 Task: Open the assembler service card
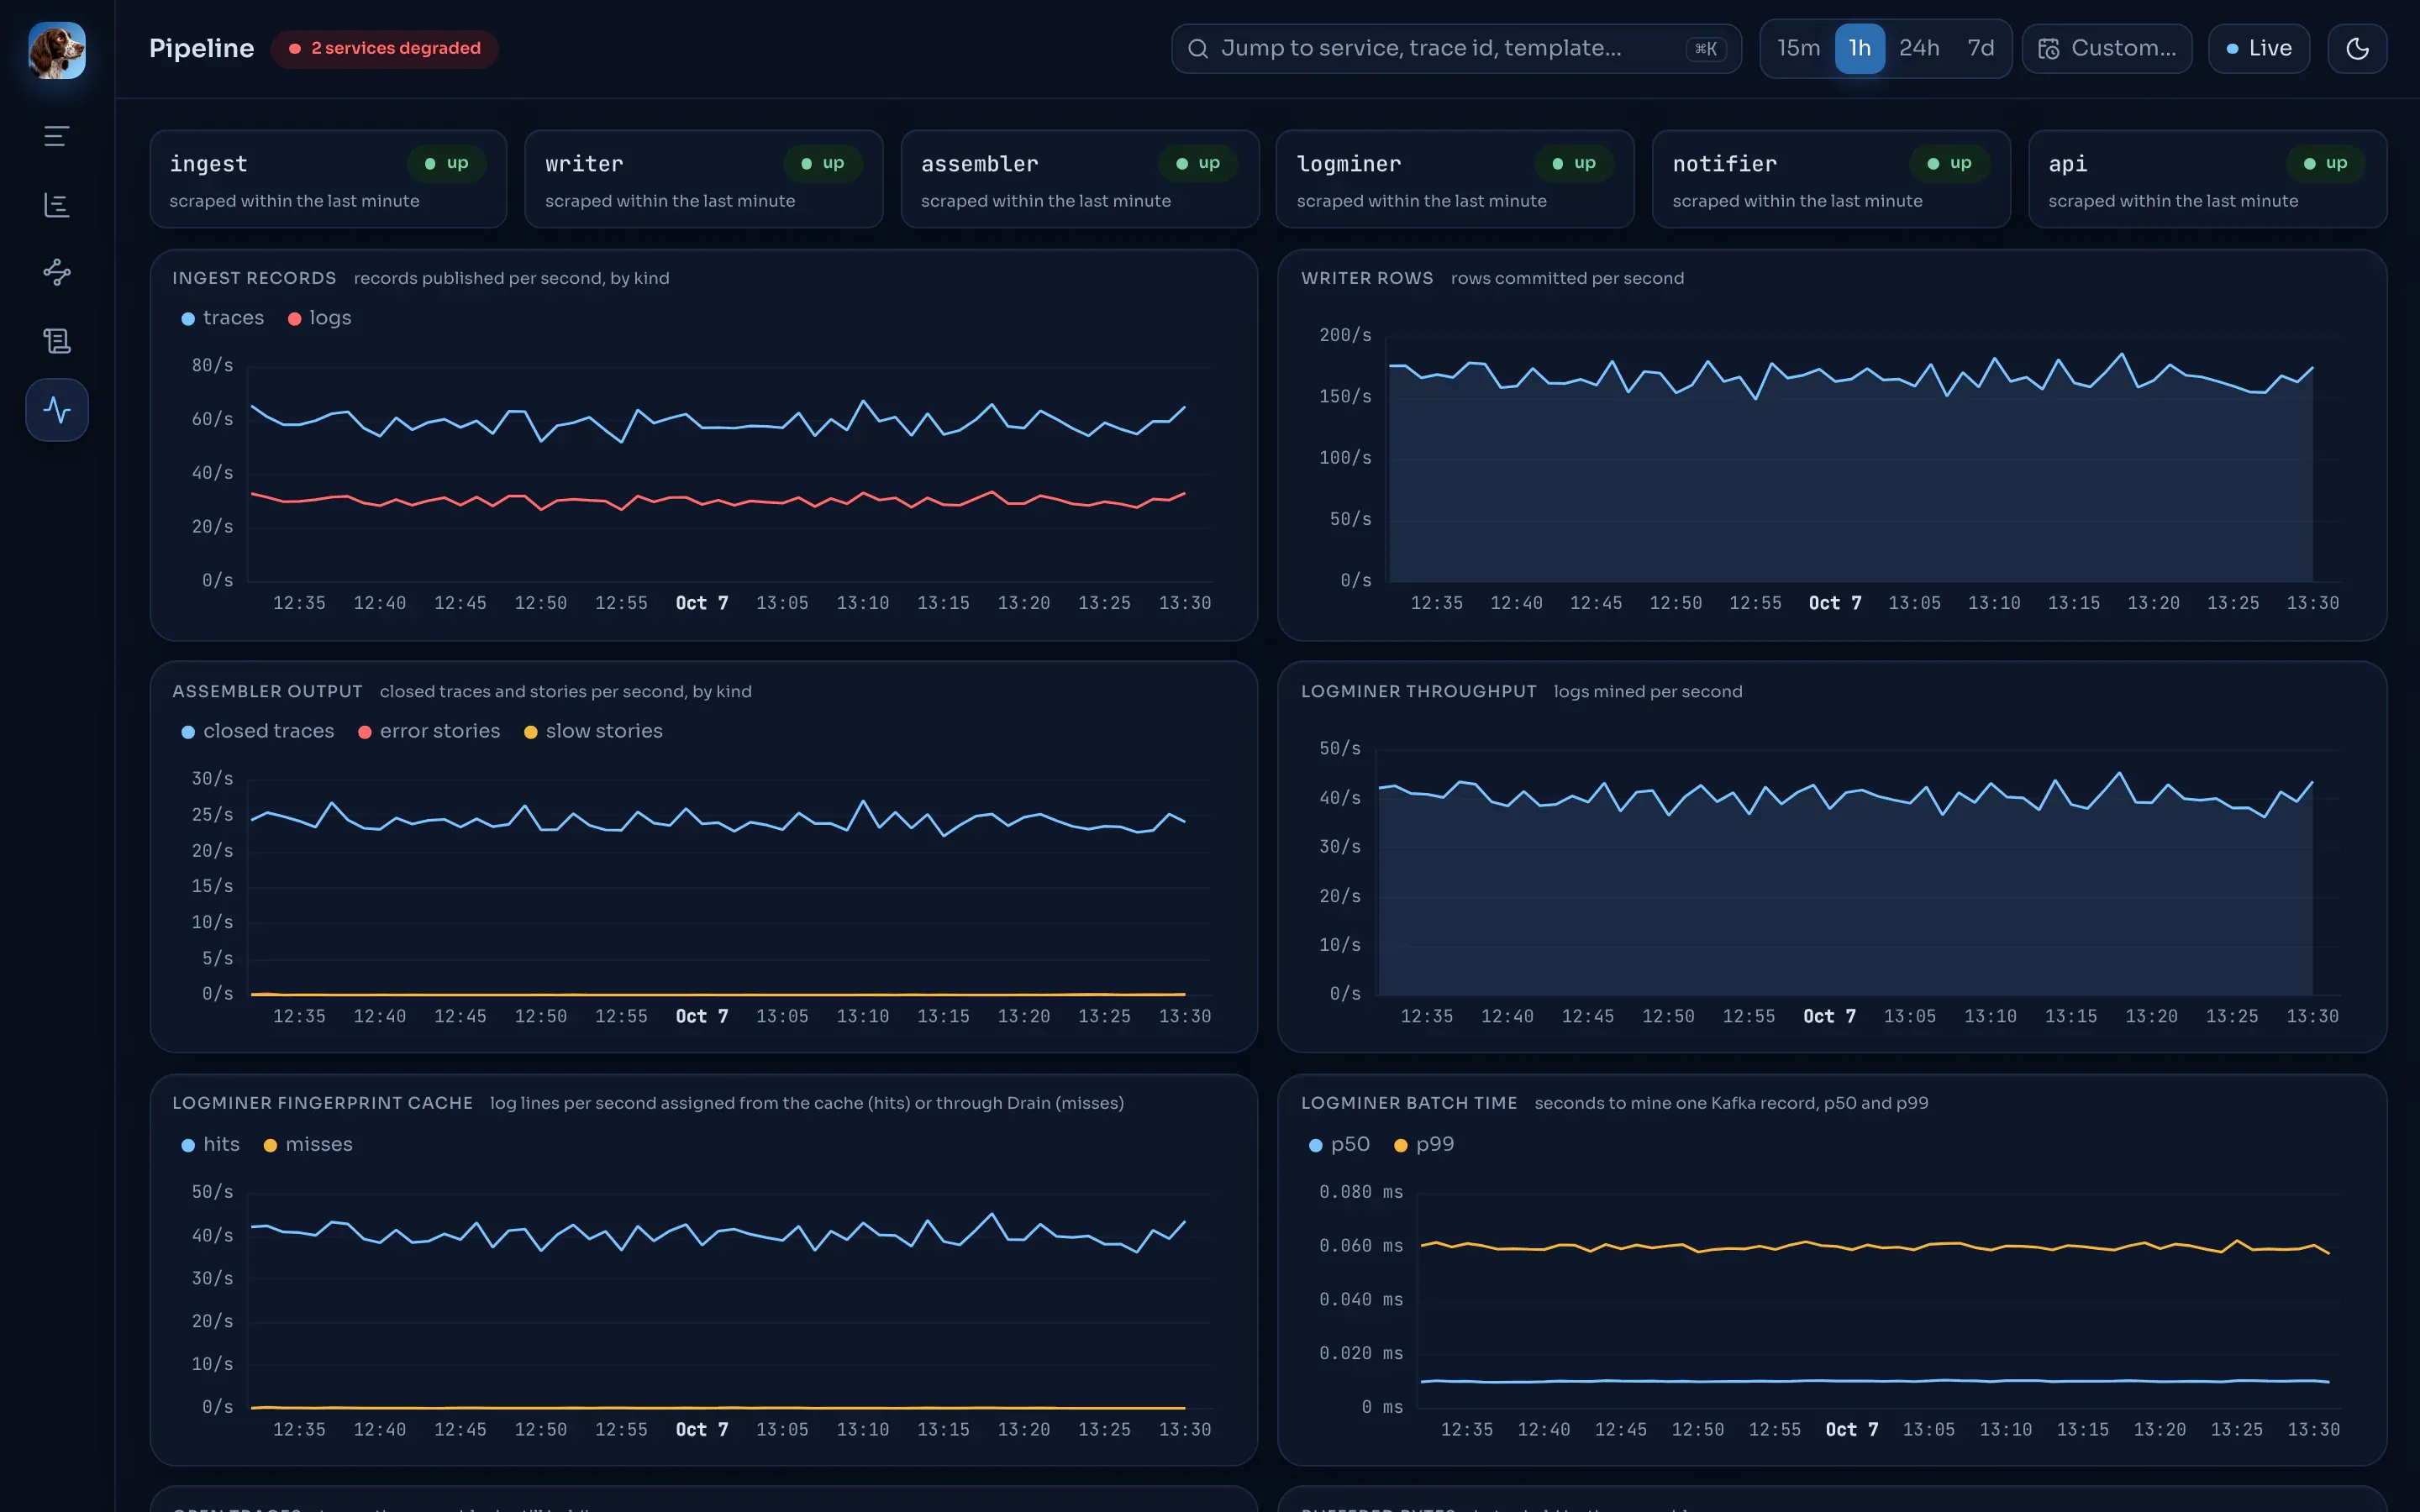click(x=1080, y=179)
